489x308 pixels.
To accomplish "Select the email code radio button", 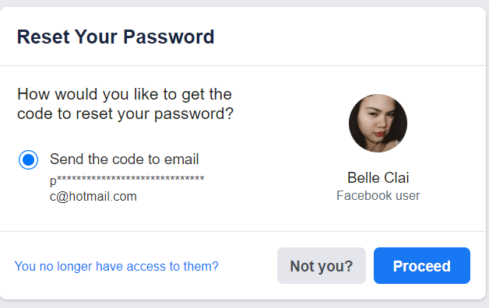I will (x=28, y=159).
